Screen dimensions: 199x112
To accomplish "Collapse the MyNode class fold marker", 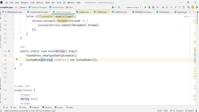I will (x=13, y=90).
